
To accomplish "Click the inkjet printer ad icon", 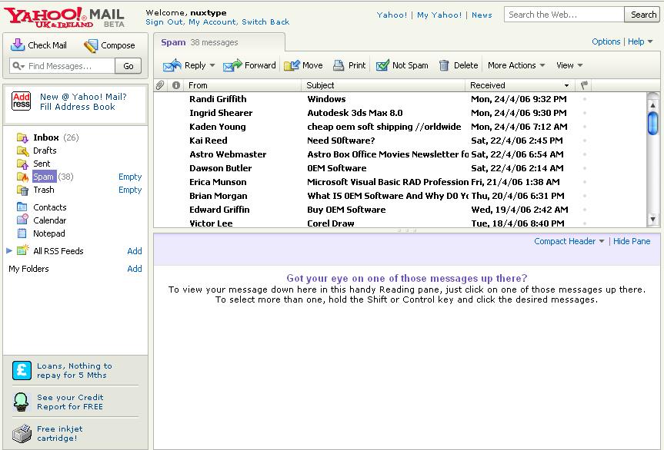I will [22, 434].
